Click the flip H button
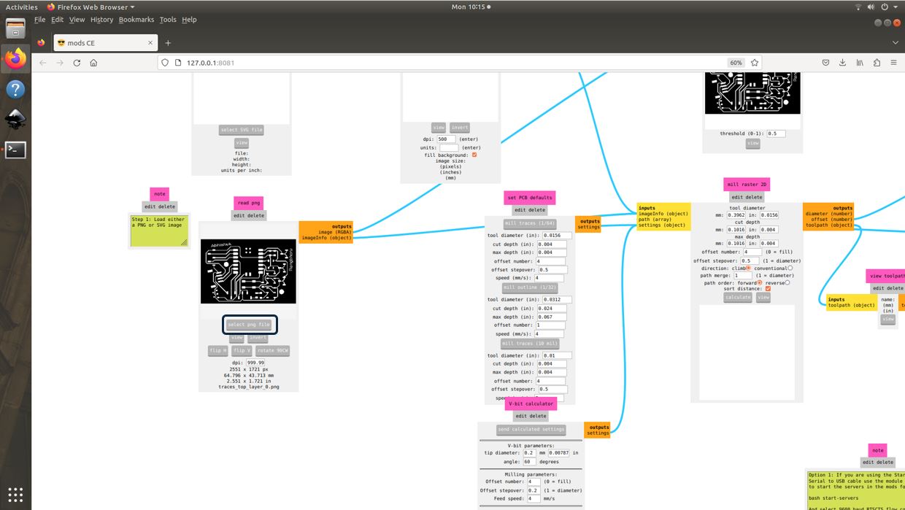This screenshot has height=510, width=905. pos(217,351)
